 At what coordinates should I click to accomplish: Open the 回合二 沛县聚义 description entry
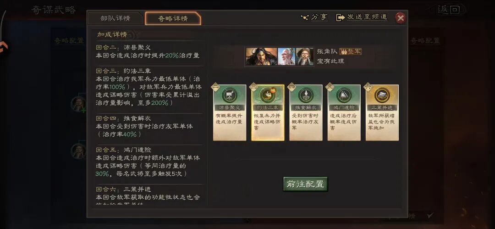(x=148, y=51)
